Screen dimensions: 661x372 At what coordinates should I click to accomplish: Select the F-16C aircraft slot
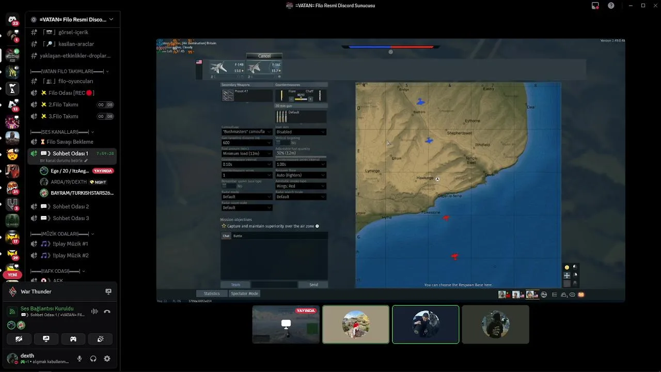[264, 68]
